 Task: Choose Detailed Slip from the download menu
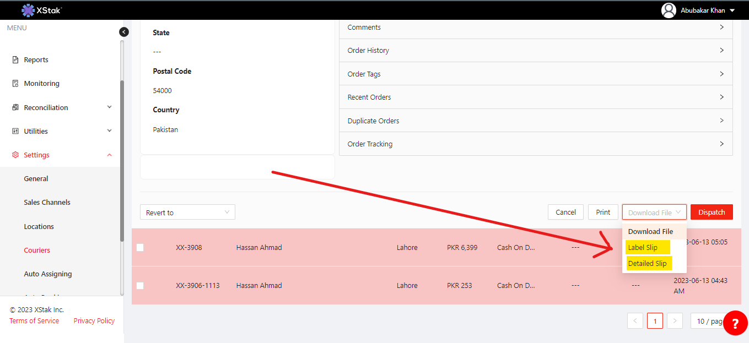pos(647,264)
